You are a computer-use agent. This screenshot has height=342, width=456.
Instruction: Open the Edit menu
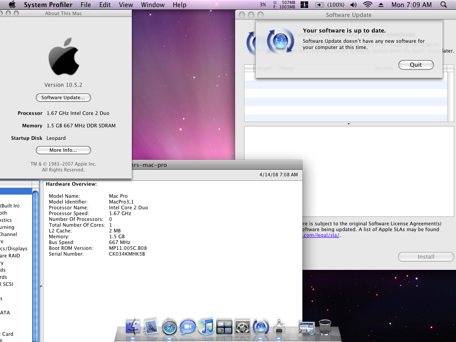pos(105,4)
